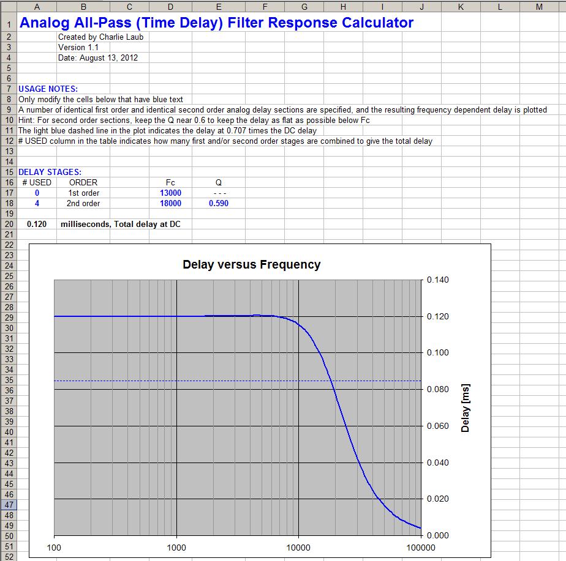Click the title 'Analog All-Pass (Time Delay) Filter Response Calculator'

tap(216, 23)
